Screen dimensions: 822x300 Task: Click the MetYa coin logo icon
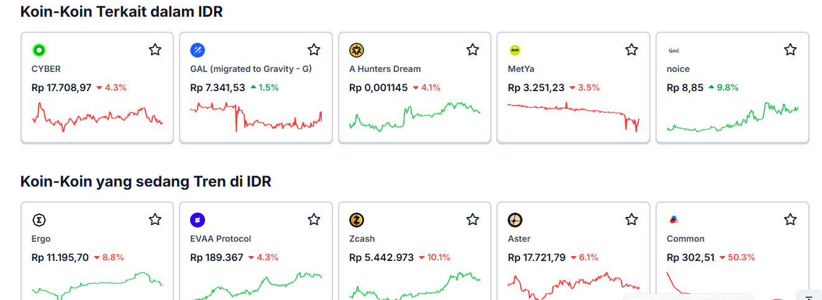coord(515,50)
